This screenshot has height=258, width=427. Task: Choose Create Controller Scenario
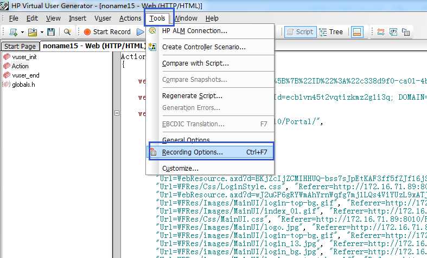pyautogui.click(x=210, y=47)
